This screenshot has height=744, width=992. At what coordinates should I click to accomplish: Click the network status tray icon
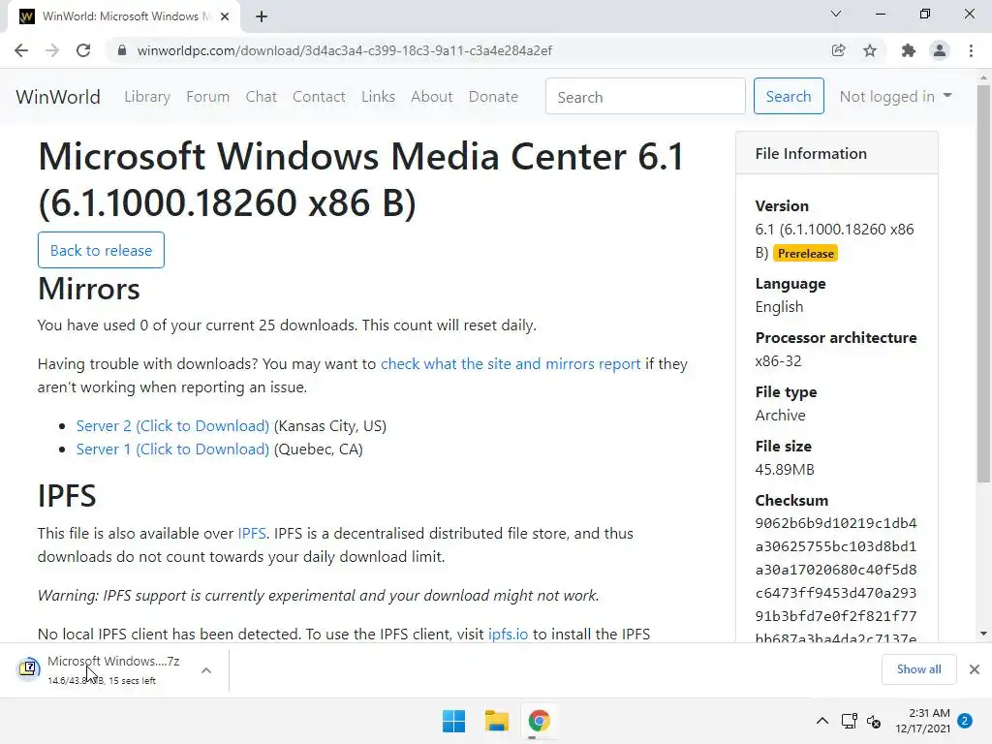tap(849, 721)
